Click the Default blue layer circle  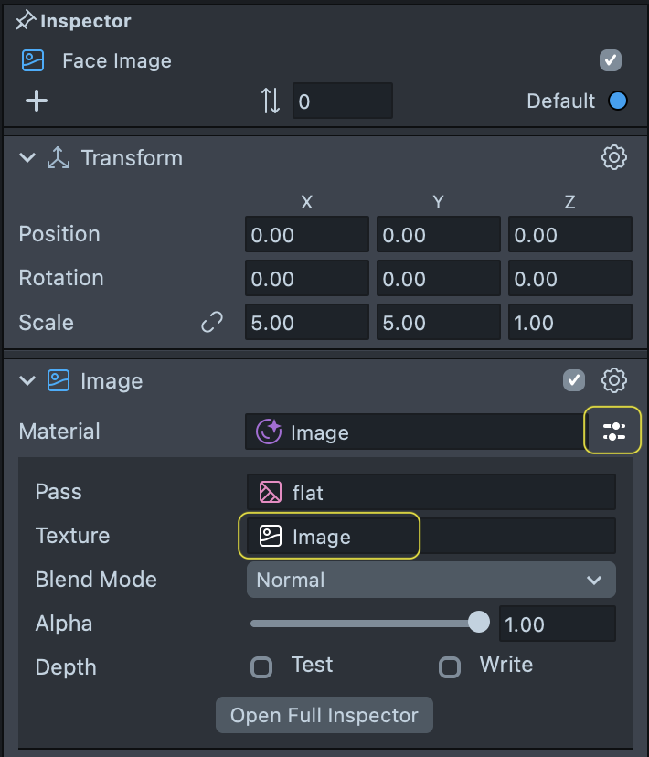coord(618,101)
